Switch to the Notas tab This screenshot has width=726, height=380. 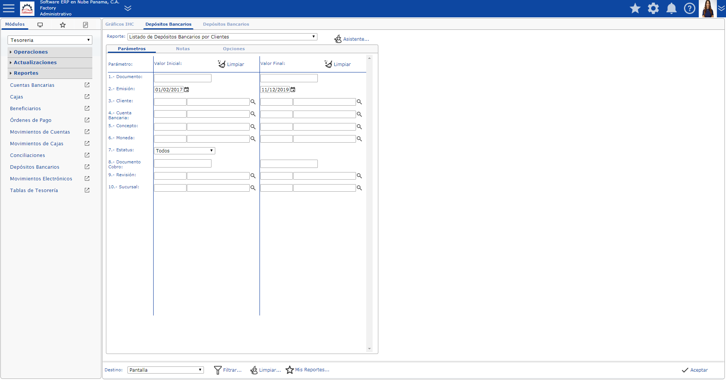click(x=183, y=49)
